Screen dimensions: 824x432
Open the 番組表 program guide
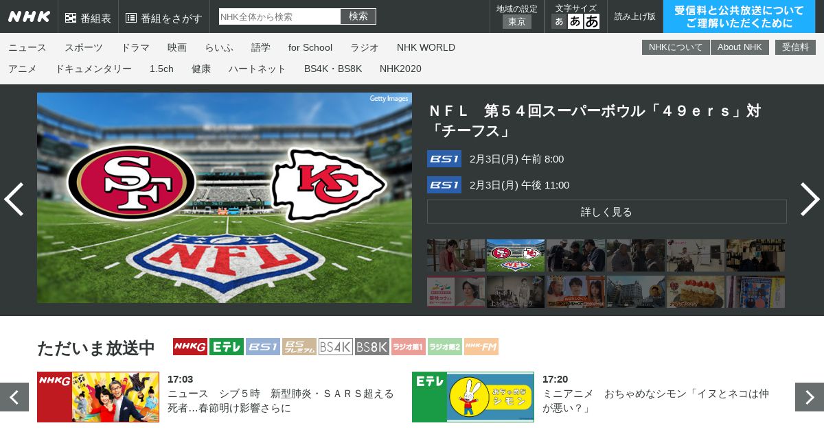pos(88,18)
